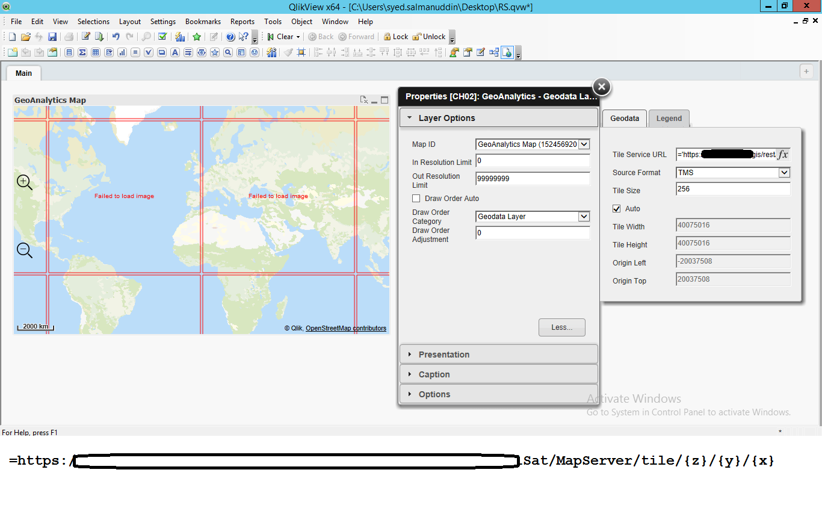Click the Reload script icon
Viewport: 822px width, 508px height.
point(99,37)
